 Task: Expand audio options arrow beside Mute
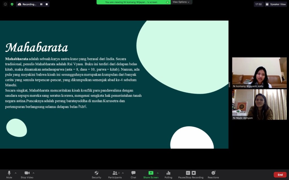(16, 173)
